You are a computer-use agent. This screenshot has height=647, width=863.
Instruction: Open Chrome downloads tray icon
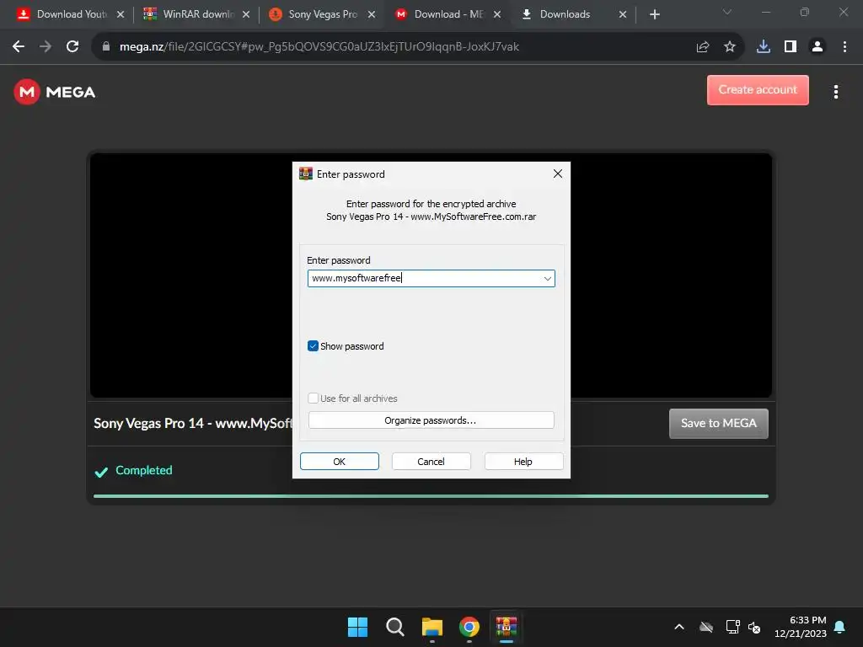pyautogui.click(x=763, y=47)
